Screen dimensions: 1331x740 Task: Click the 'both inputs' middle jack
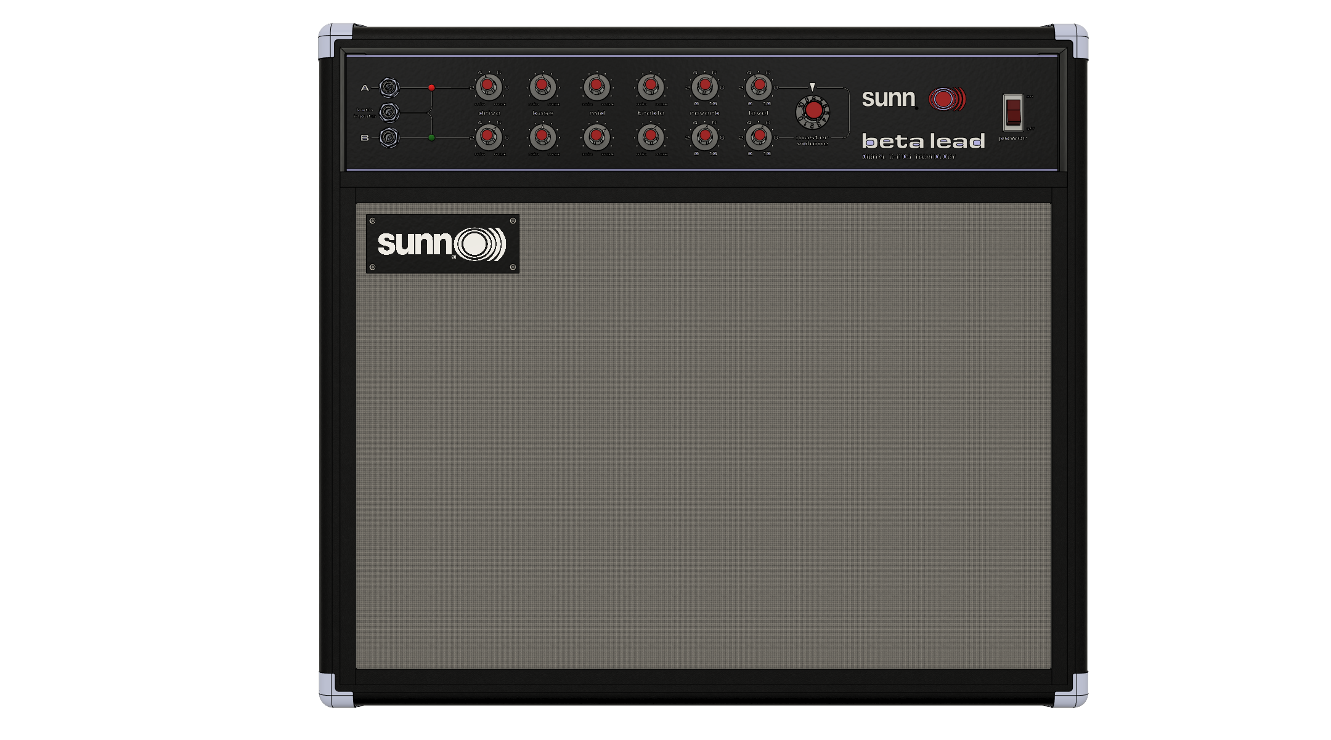(389, 113)
